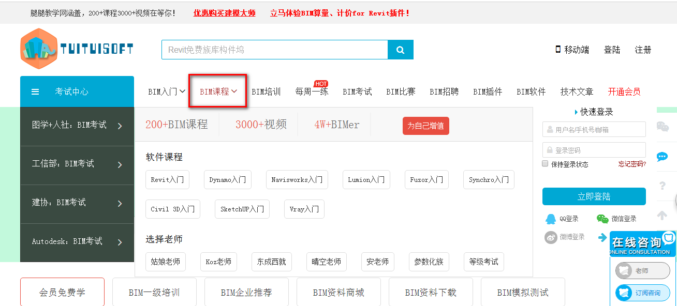Click the 立即登陆 login button
677x306 pixels.
[594, 196]
